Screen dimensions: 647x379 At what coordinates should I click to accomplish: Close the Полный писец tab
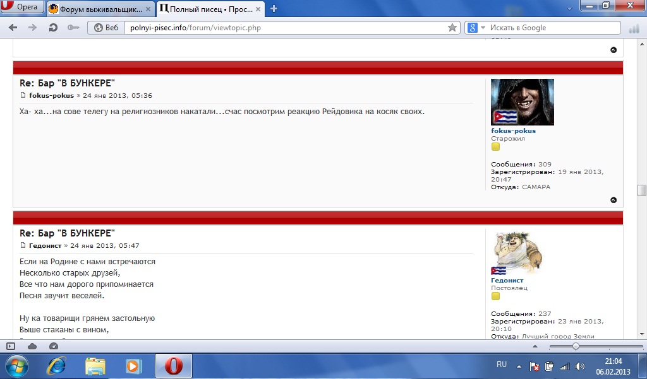click(x=257, y=9)
